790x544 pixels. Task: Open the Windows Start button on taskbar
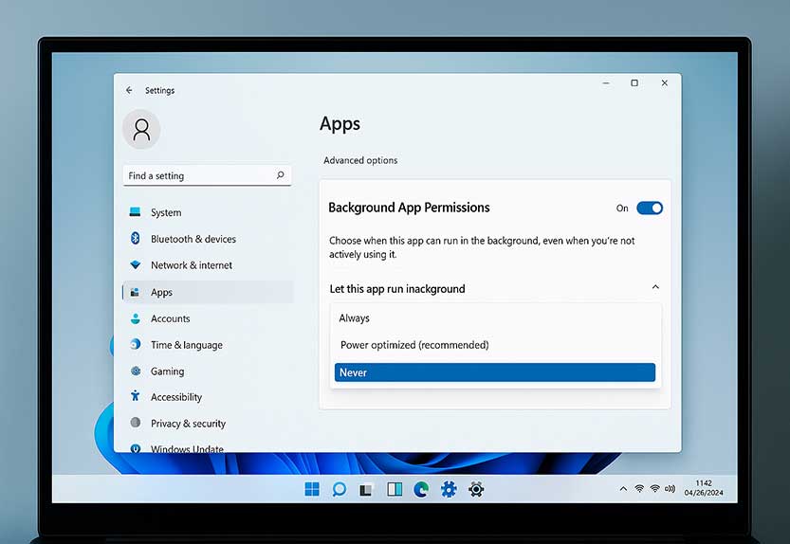pyautogui.click(x=312, y=489)
